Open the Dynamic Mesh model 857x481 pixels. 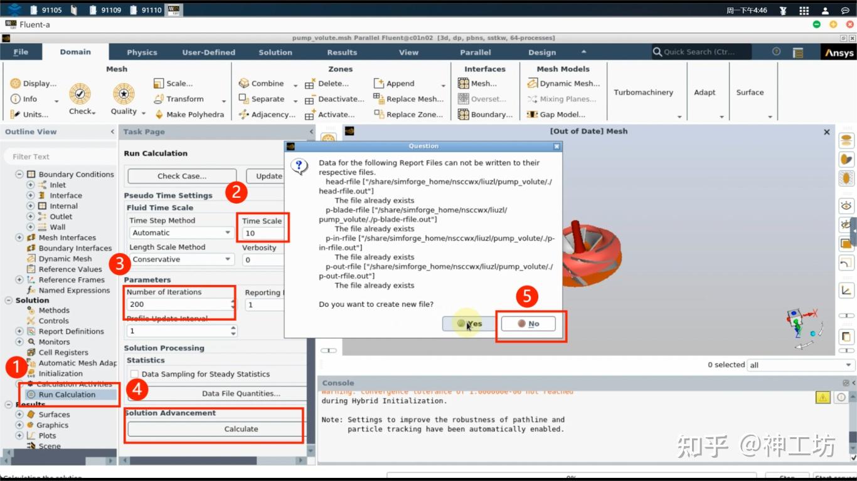(x=563, y=83)
